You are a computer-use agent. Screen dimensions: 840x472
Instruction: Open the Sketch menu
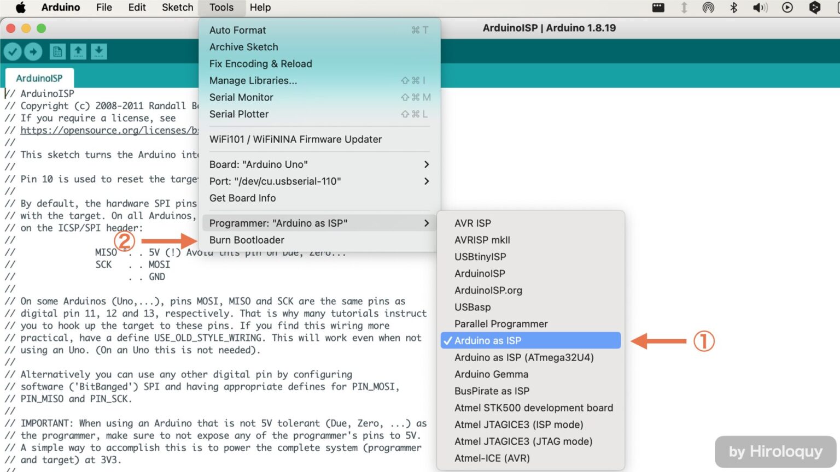click(x=178, y=8)
